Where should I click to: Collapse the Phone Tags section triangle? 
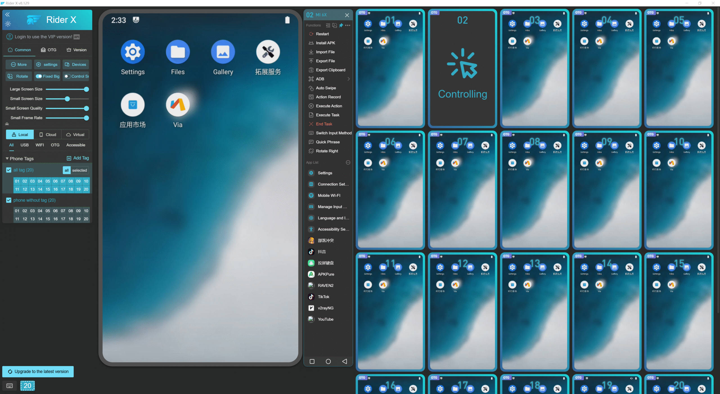pyautogui.click(x=7, y=159)
